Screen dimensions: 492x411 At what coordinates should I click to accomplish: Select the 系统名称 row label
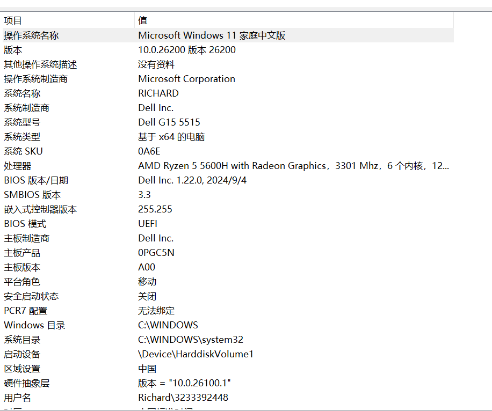pos(22,93)
